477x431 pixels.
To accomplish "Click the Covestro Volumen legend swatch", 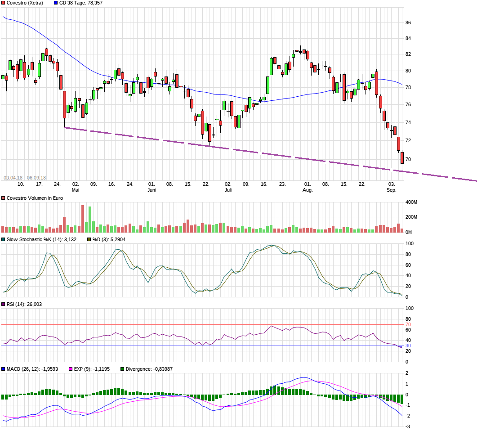I will (x=3, y=198).
